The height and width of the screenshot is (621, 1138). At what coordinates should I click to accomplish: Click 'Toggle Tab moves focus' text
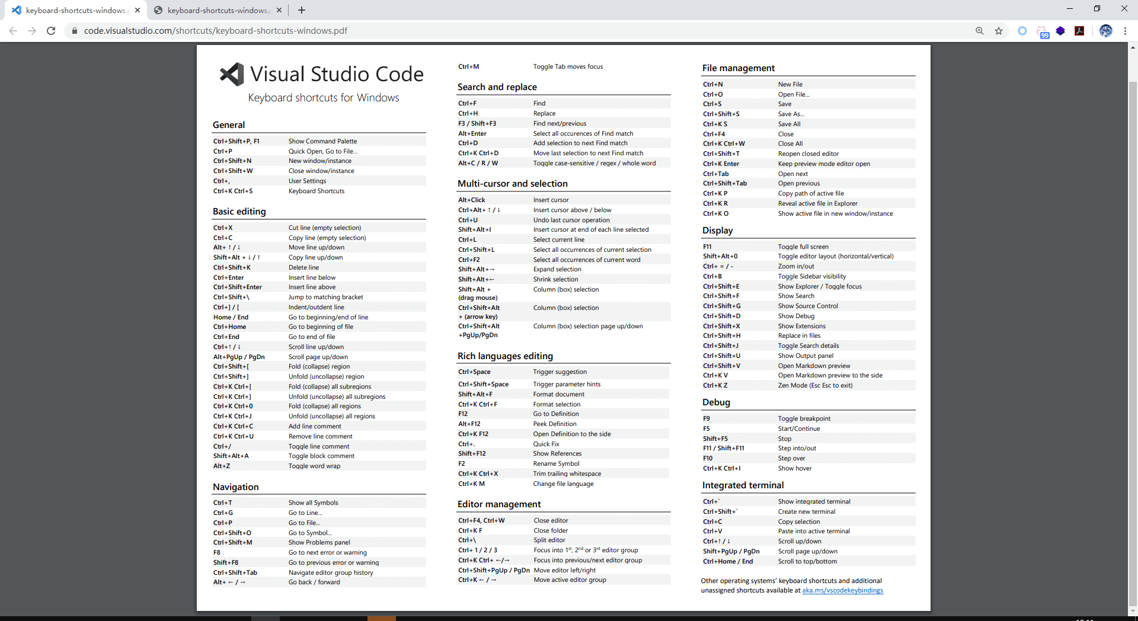pyautogui.click(x=568, y=66)
